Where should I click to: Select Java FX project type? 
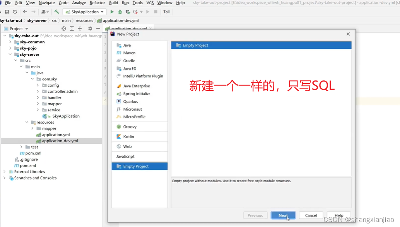[x=140, y=68]
